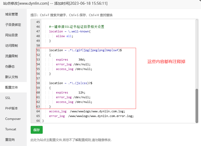Screen dimensions: 201x146
Task: Click 'expires 12h;' on line 60
Action: click(x=70, y=92)
